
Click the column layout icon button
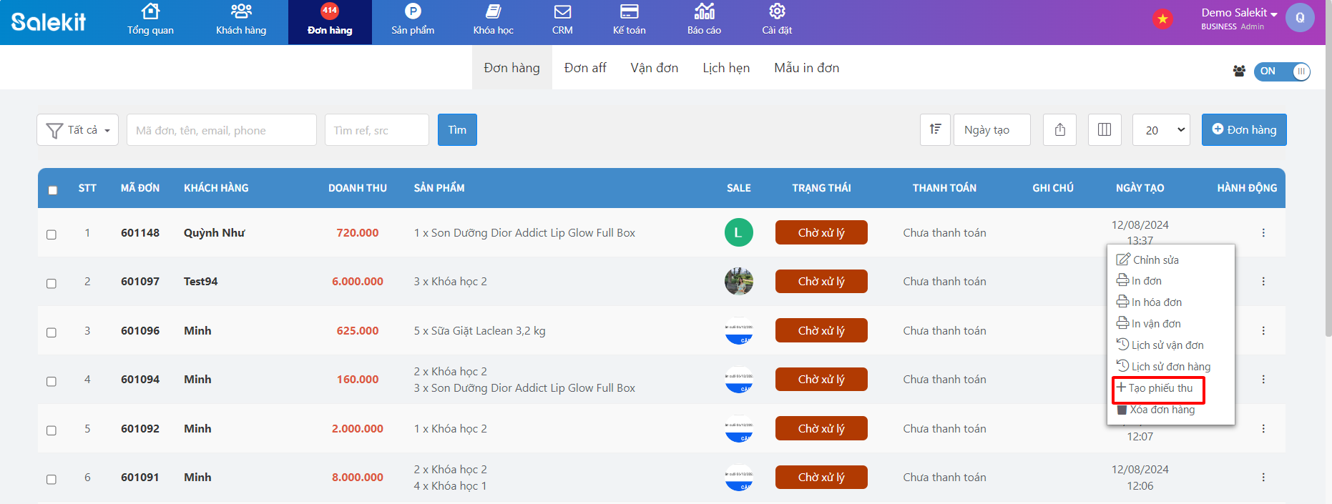pos(1104,129)
